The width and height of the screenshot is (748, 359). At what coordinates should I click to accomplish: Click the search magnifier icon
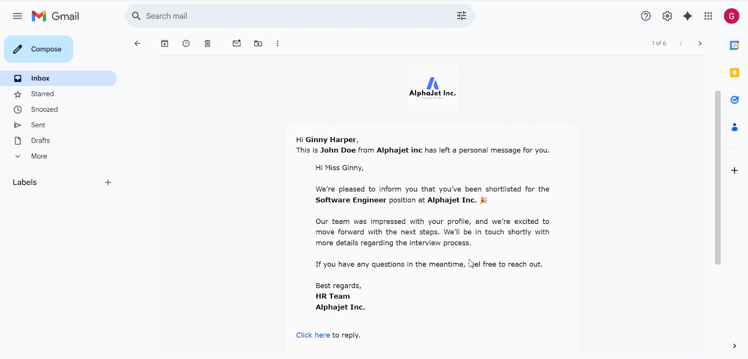point(136,16)
